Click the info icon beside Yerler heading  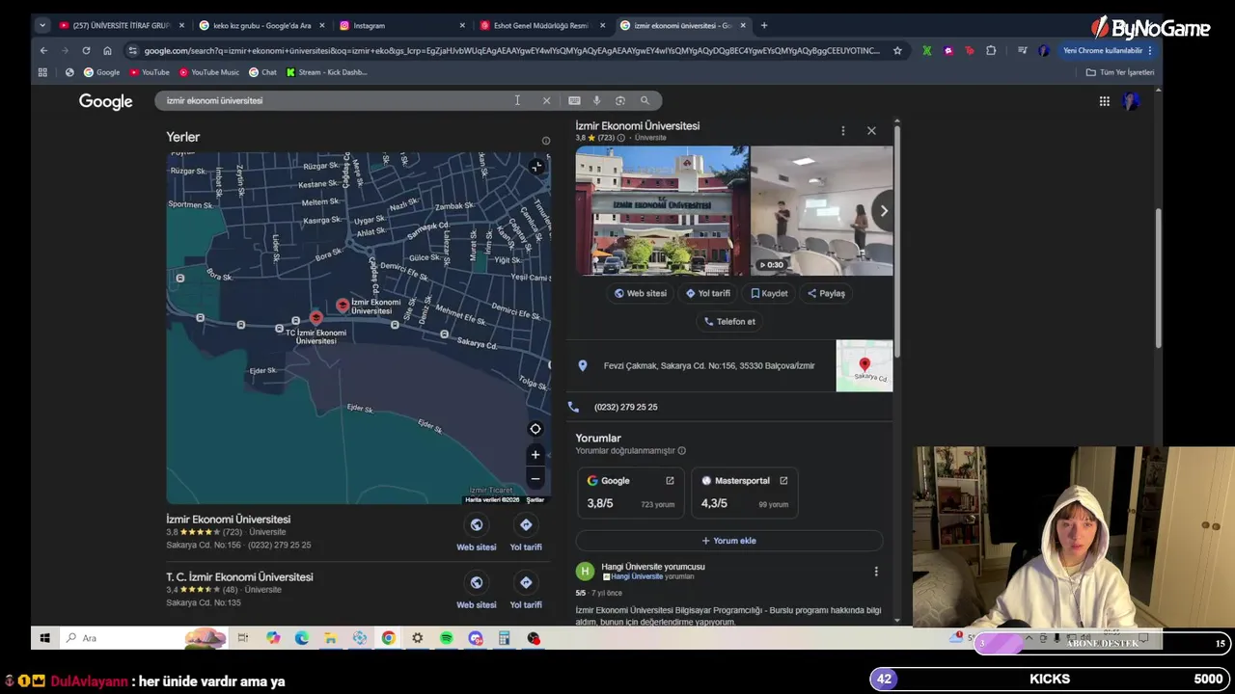click(x=546, y=141)
